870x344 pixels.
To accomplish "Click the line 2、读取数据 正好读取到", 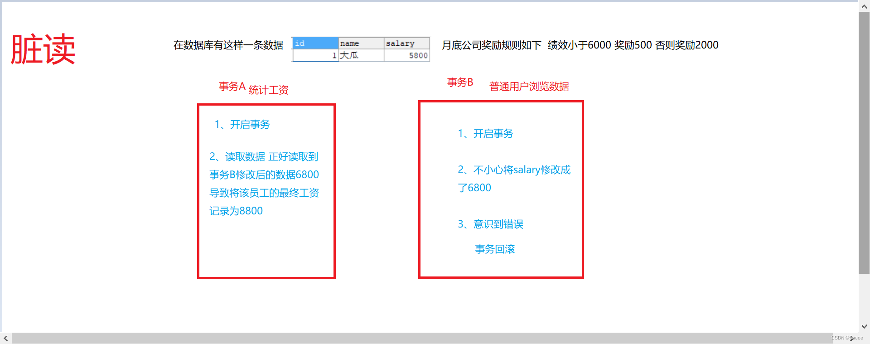I will coord(264,157).
